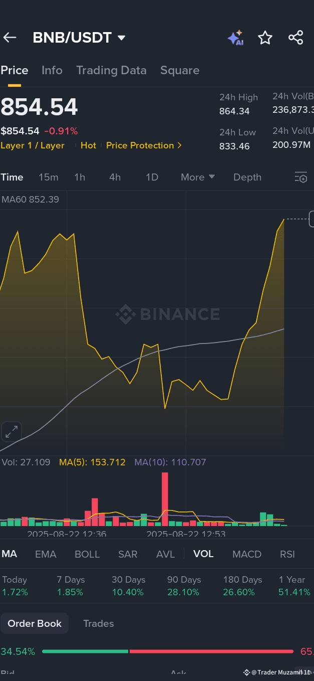Image resolution: width=314 pixels, height=681 pixels.
Task: Expand chart to fullscreen with arrows icon
Action: [x=12, y=431]
